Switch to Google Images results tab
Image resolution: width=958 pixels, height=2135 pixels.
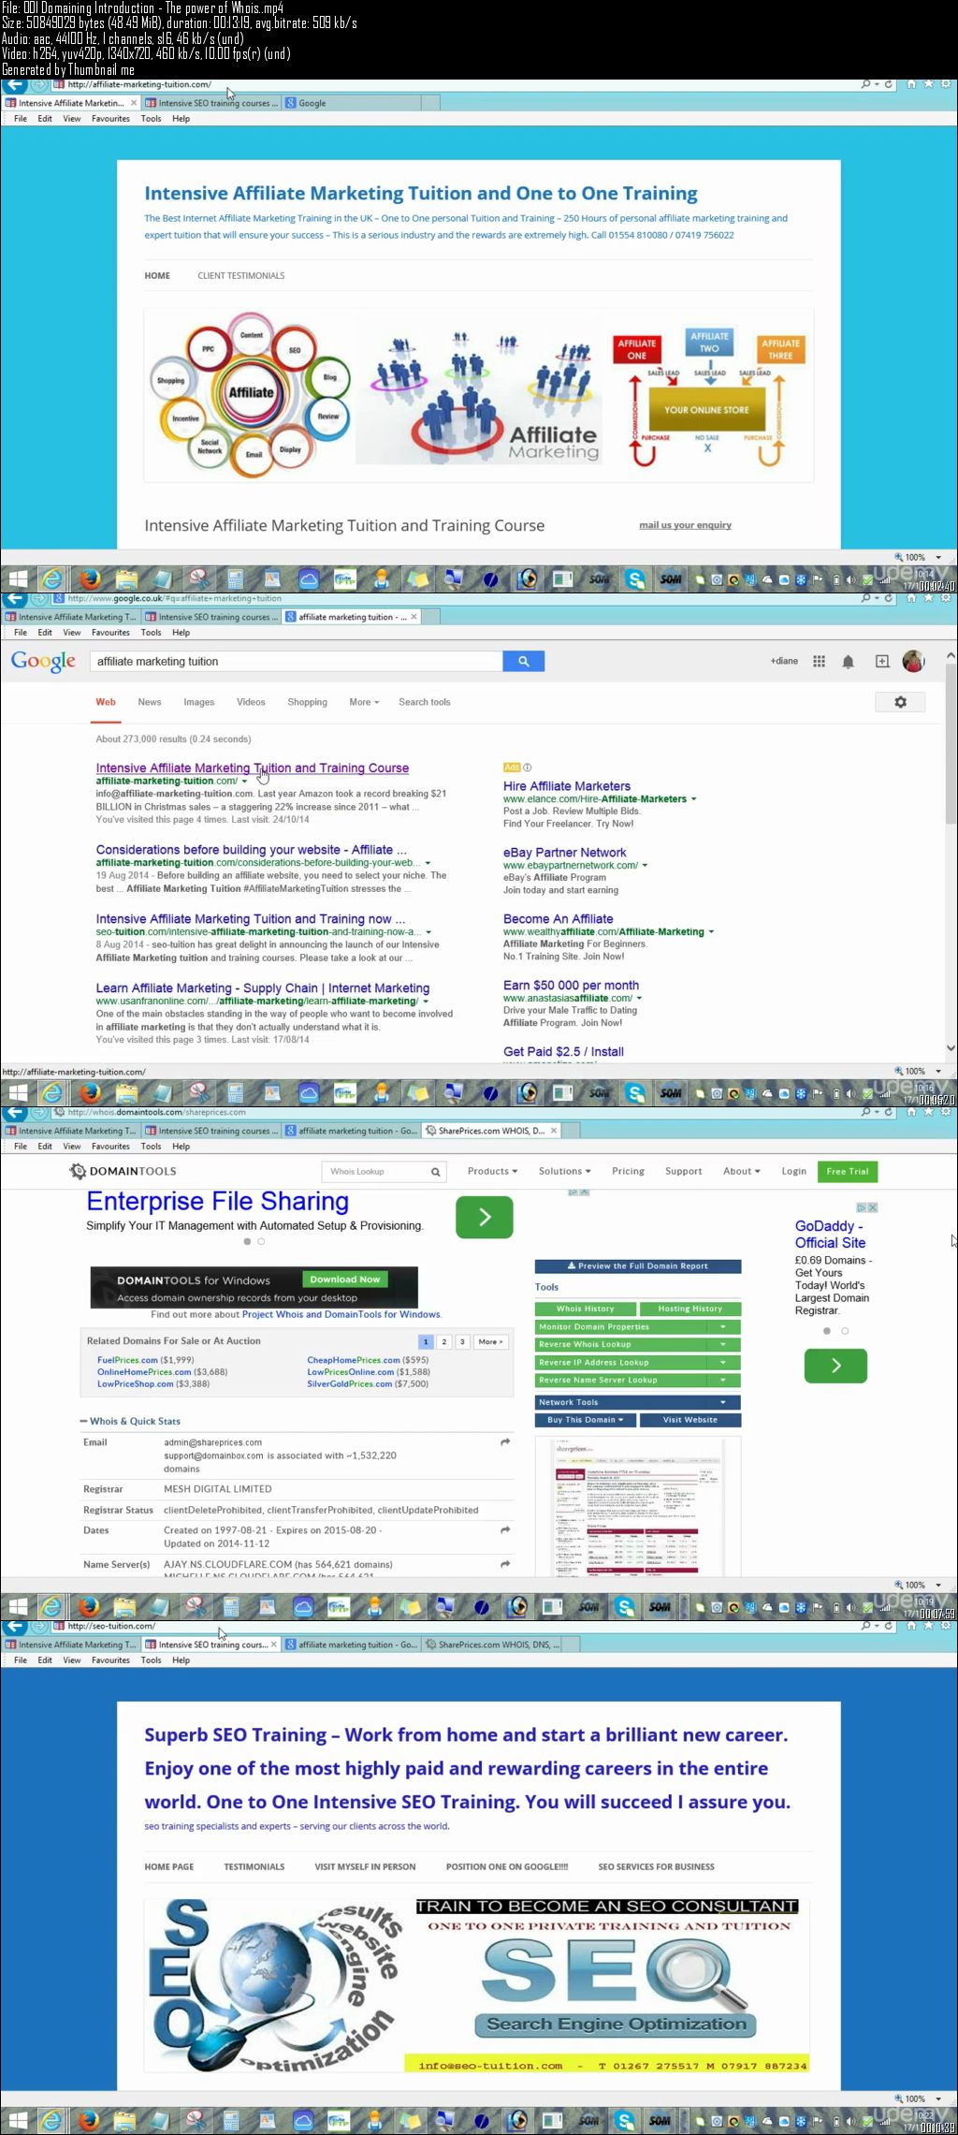(198, 702)
